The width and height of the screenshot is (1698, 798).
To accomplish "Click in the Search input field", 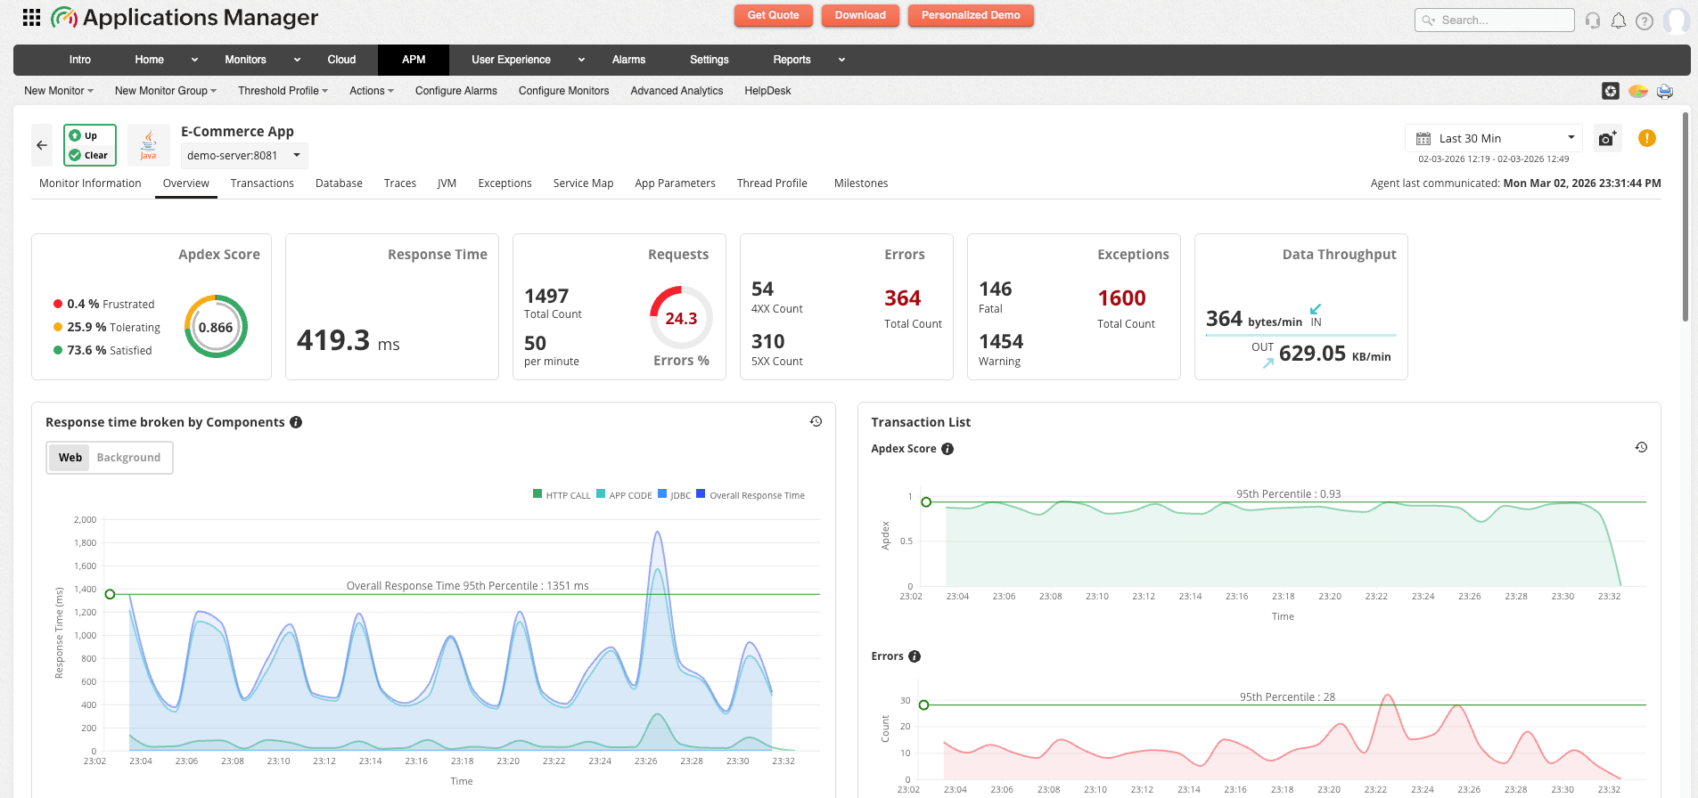I will click(x=1495, y=20).
